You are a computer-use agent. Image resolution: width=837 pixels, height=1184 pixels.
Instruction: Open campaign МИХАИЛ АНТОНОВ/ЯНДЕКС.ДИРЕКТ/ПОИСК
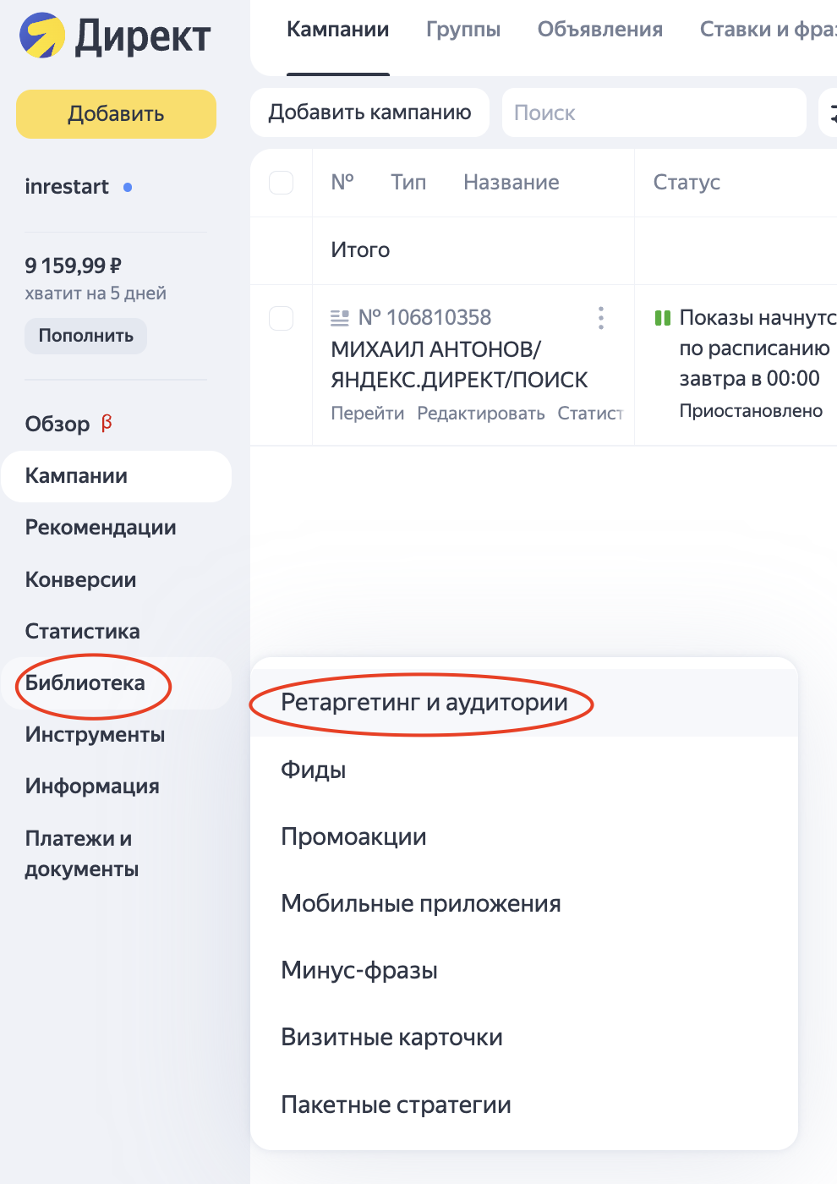tap(459, 365)
